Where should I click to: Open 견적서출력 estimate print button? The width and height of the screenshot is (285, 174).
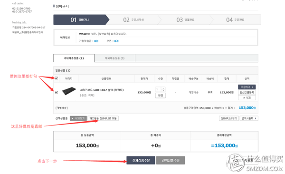[x=249, y=118]
